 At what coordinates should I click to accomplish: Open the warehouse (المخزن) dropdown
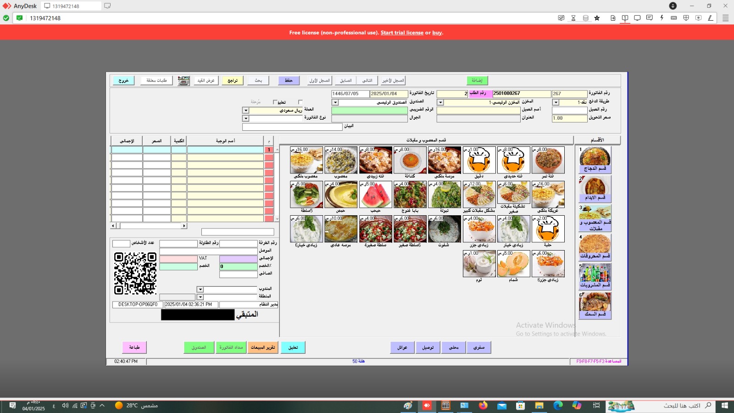coord(440,102)
